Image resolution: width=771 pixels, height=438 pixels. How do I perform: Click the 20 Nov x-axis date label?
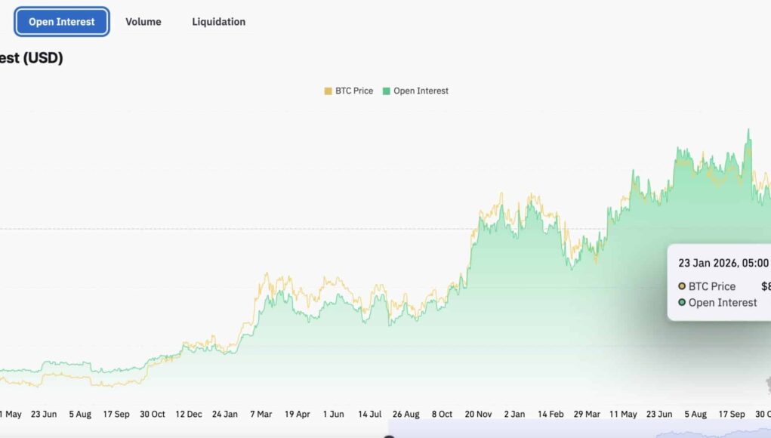(477, 414)
